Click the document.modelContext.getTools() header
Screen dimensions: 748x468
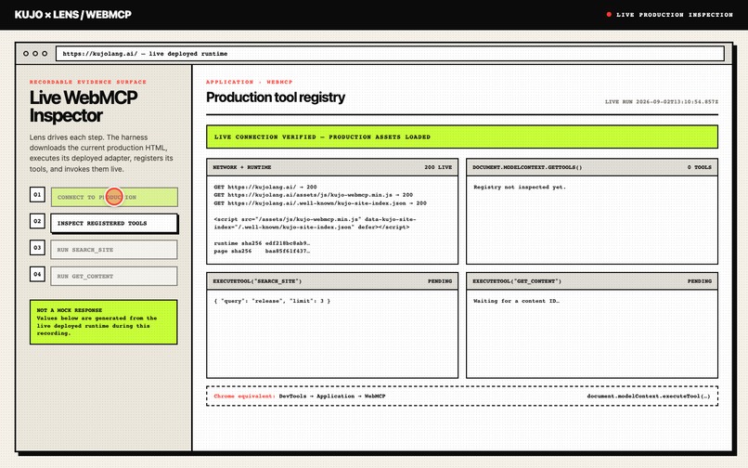pos(591,167)
